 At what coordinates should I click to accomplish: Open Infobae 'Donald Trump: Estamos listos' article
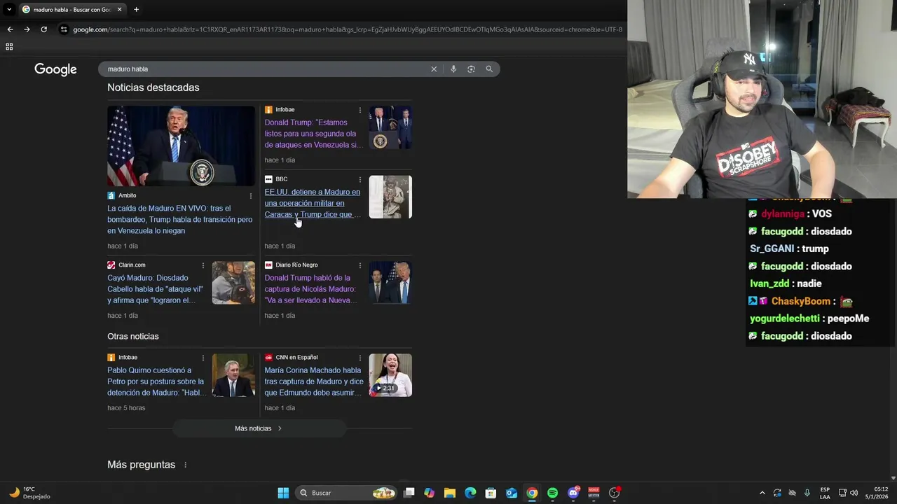click(x=313, y=134)
